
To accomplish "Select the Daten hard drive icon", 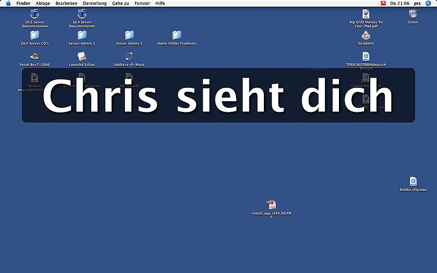I will coord(413,14).
